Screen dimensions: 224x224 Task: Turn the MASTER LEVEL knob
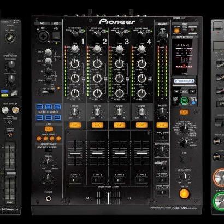point(162,34)
